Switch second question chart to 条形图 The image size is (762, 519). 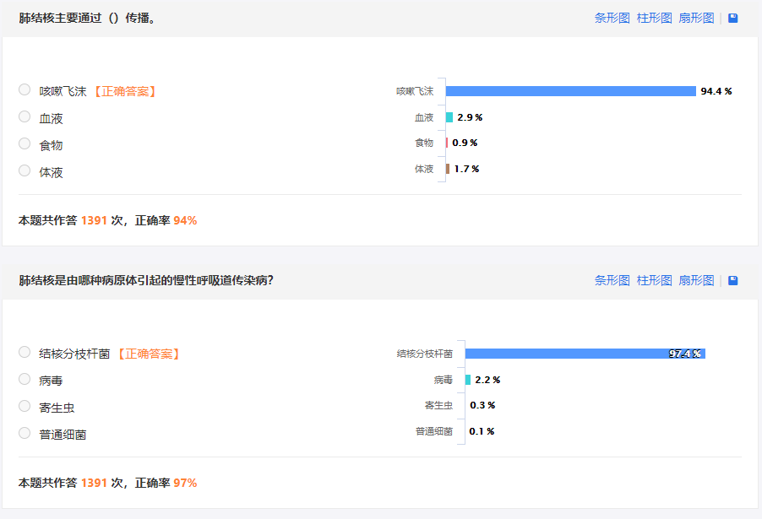(x=612, y=280)
